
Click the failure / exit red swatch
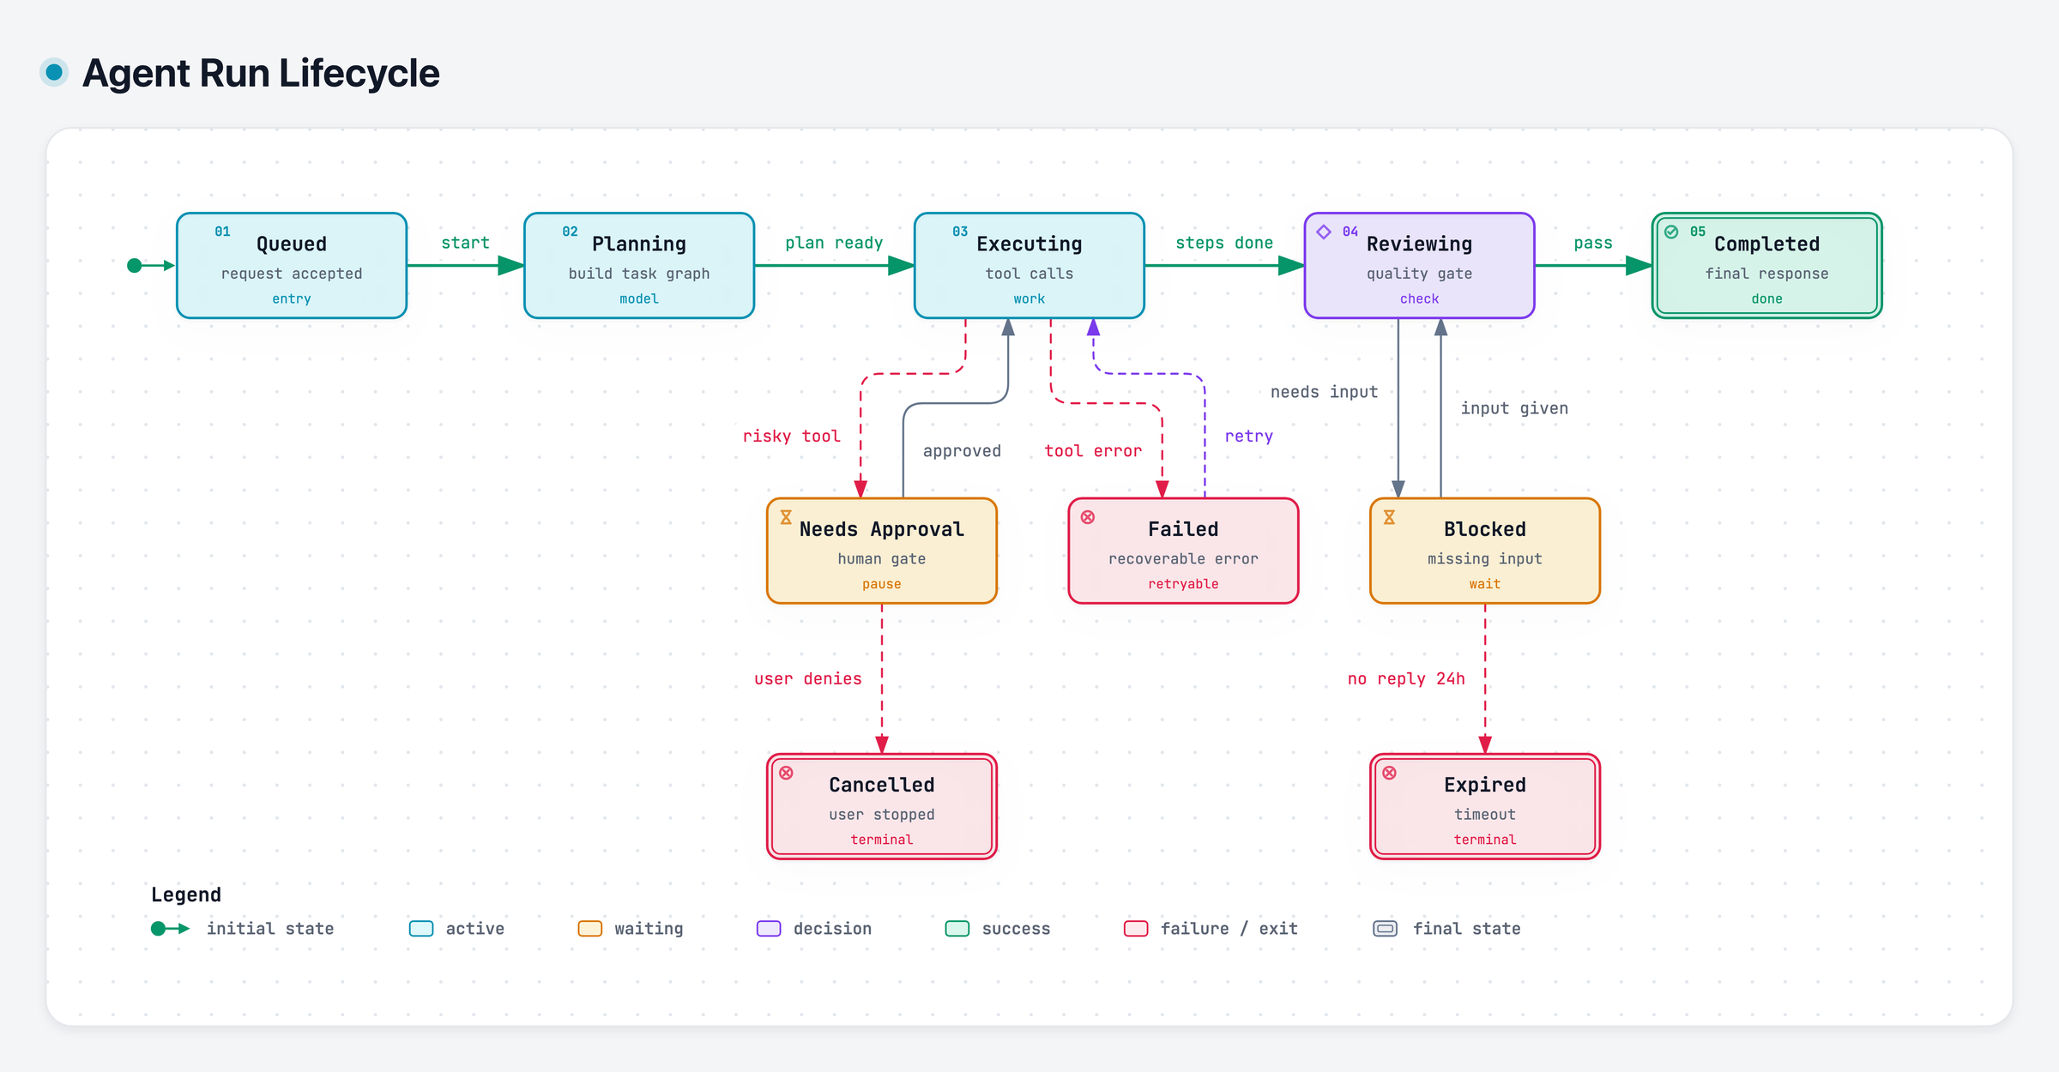[1136, 929]
